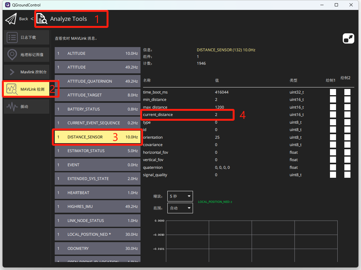Check 绘制1 for current_distance
This screenshot has width=361, height=270.
click(333, 115)
